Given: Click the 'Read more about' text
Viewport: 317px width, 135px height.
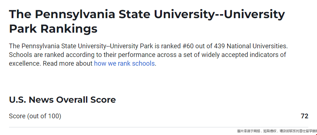Looking at the screenshot, I should coord(68,64).
